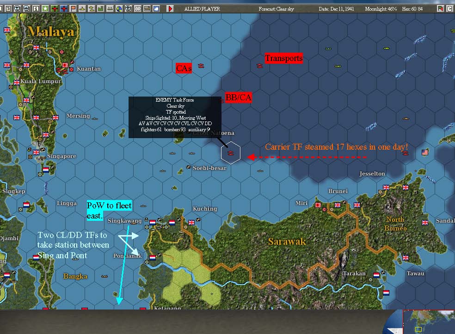Click the striped panel toolbar icon
This screenshot has height=334, width=455.
[147, 9]
